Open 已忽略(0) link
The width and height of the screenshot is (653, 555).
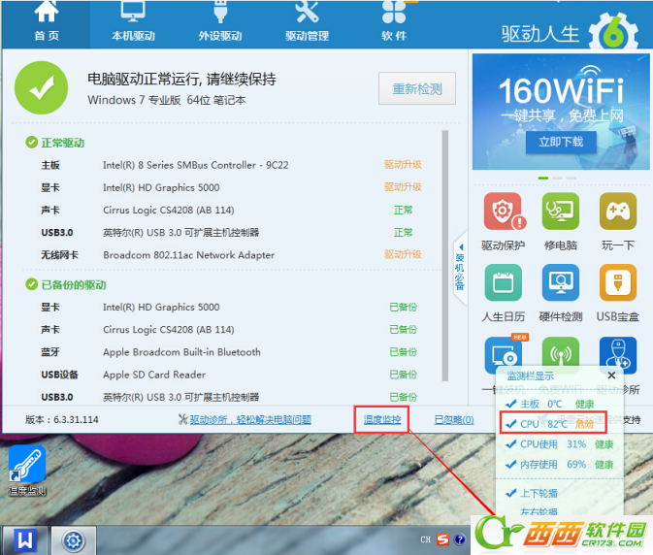pos(454,420)
